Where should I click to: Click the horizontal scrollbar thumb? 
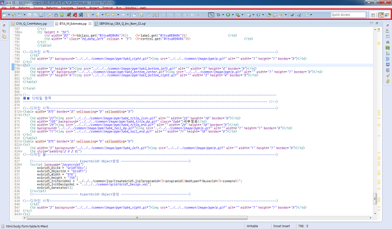137,218
